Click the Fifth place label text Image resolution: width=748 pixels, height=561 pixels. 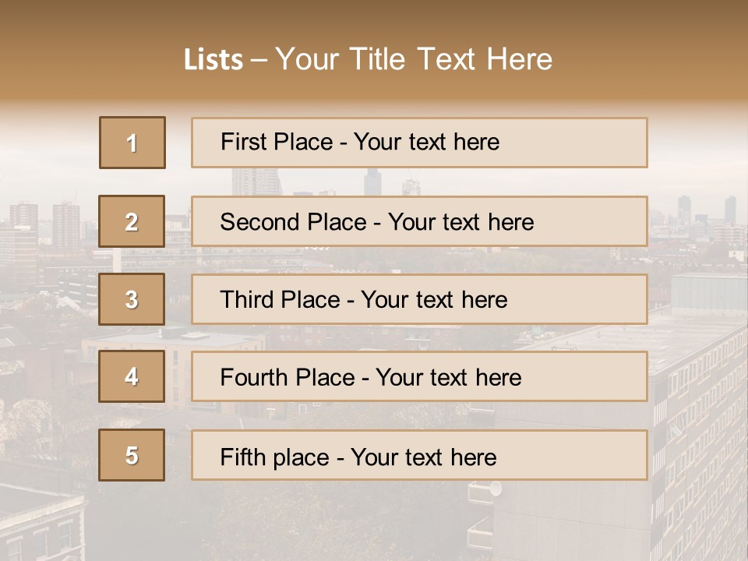(275, 457)
